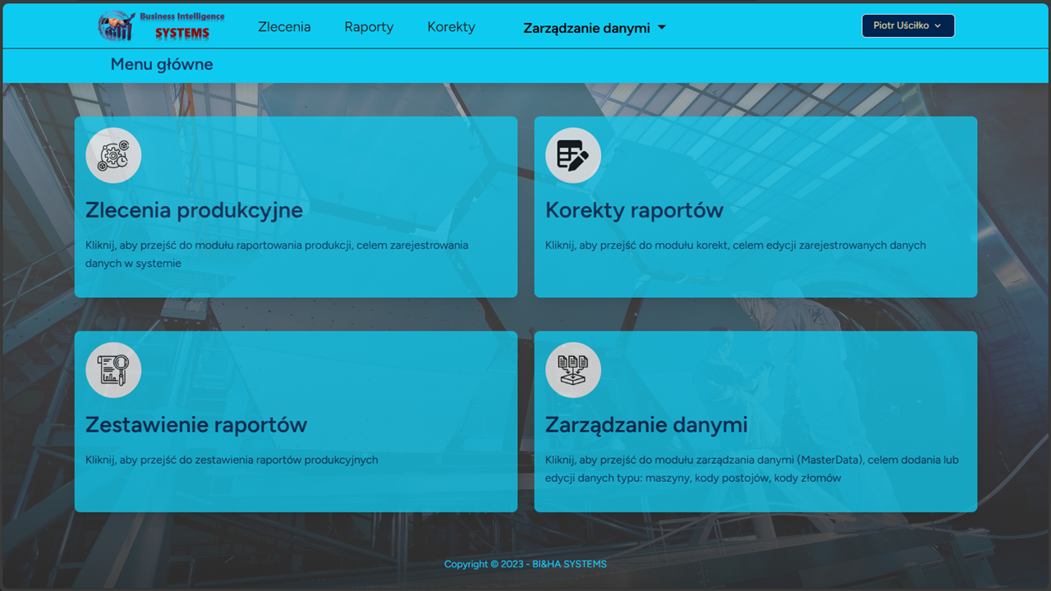Open the Zestawienie raportów heading link
This screenshot has width=1051, height=591.
click(196, 425)
